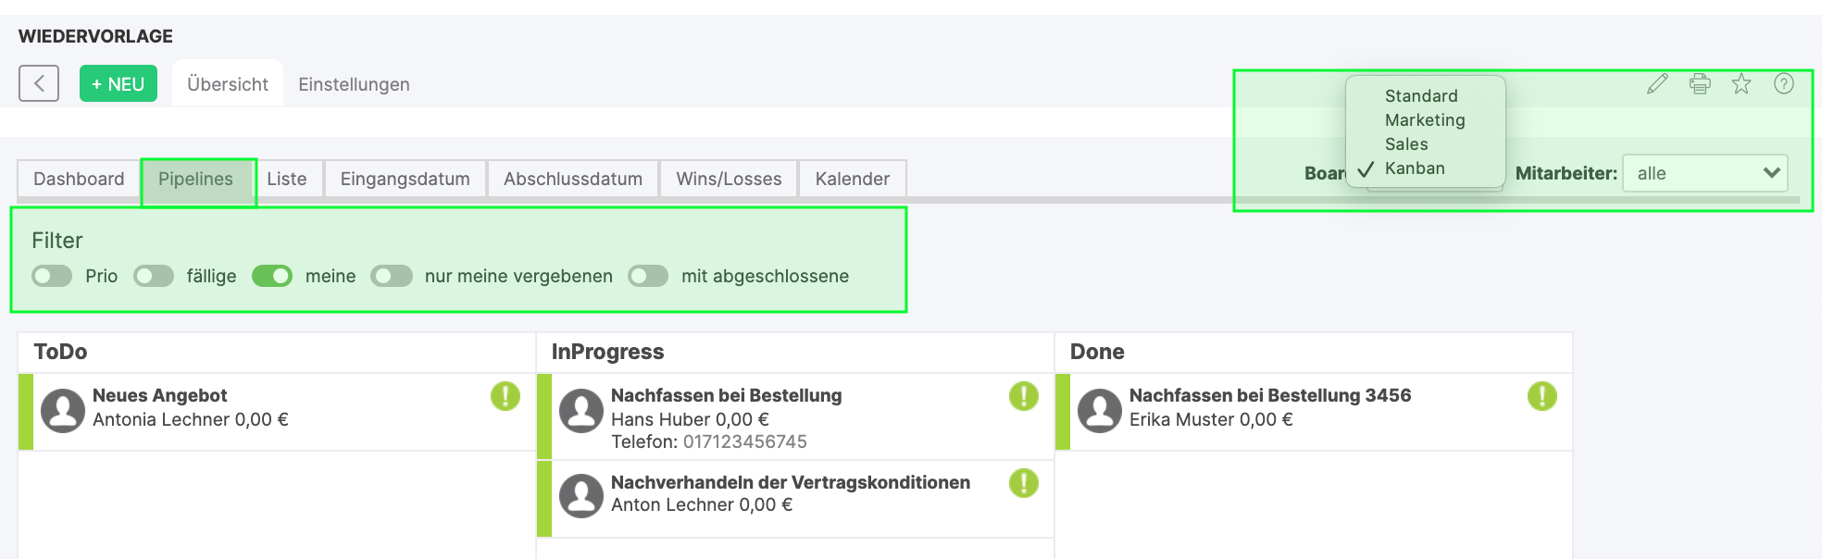Mark page as favorite with star icon
The width and height of the screenshot is (1822, 559).
coord(1741,84)
